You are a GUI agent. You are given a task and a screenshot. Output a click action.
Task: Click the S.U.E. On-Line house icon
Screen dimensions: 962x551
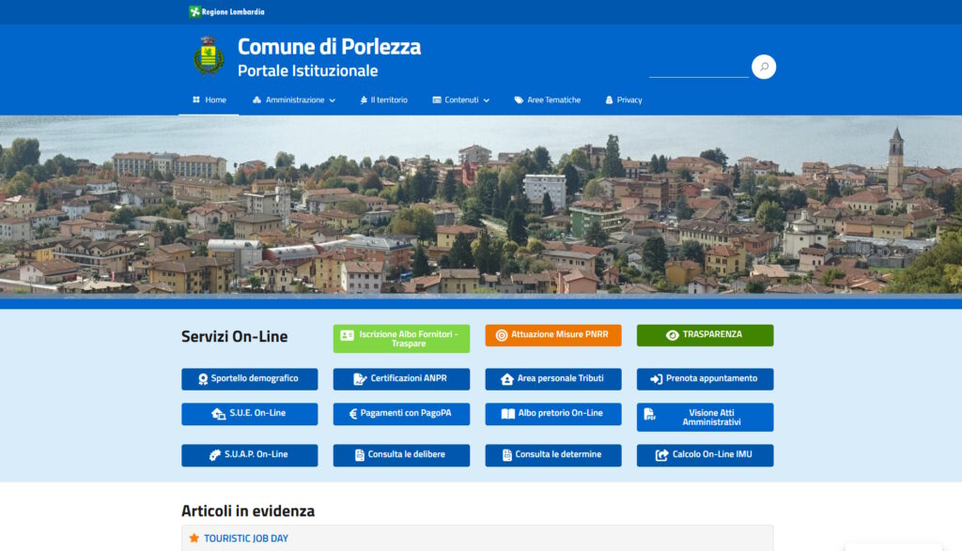pos(218,414)
